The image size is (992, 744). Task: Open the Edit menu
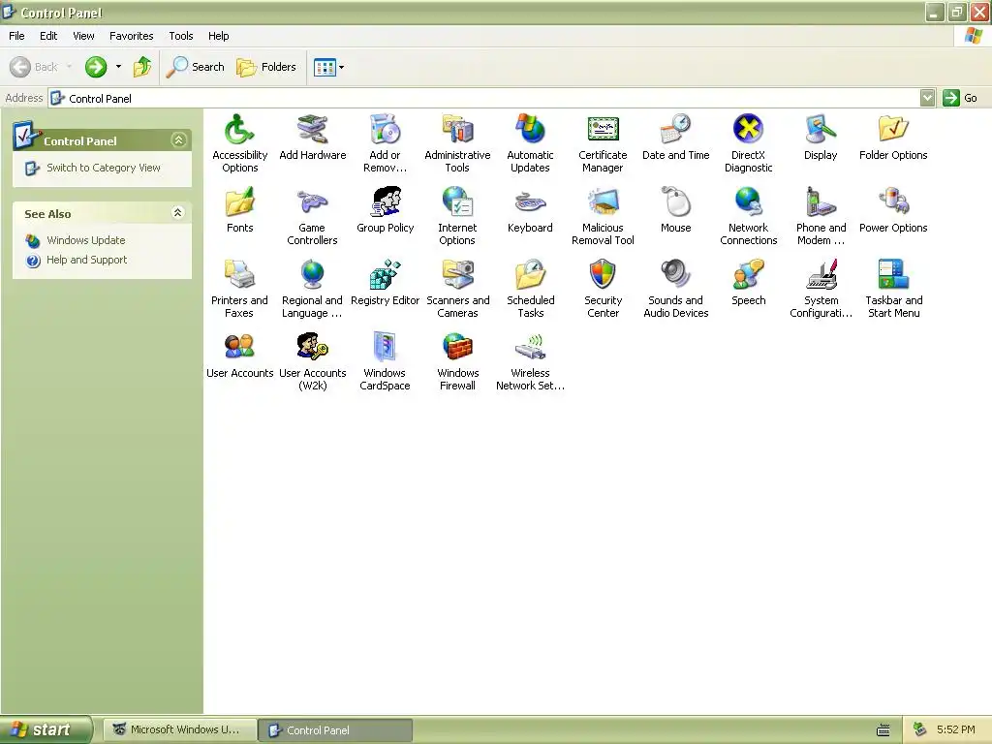coord(48,36)
